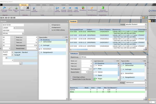The height and width of the screenshot is (104, 156).
Task: Toggle Picker in Lagerressourcen
Action: 94,69
